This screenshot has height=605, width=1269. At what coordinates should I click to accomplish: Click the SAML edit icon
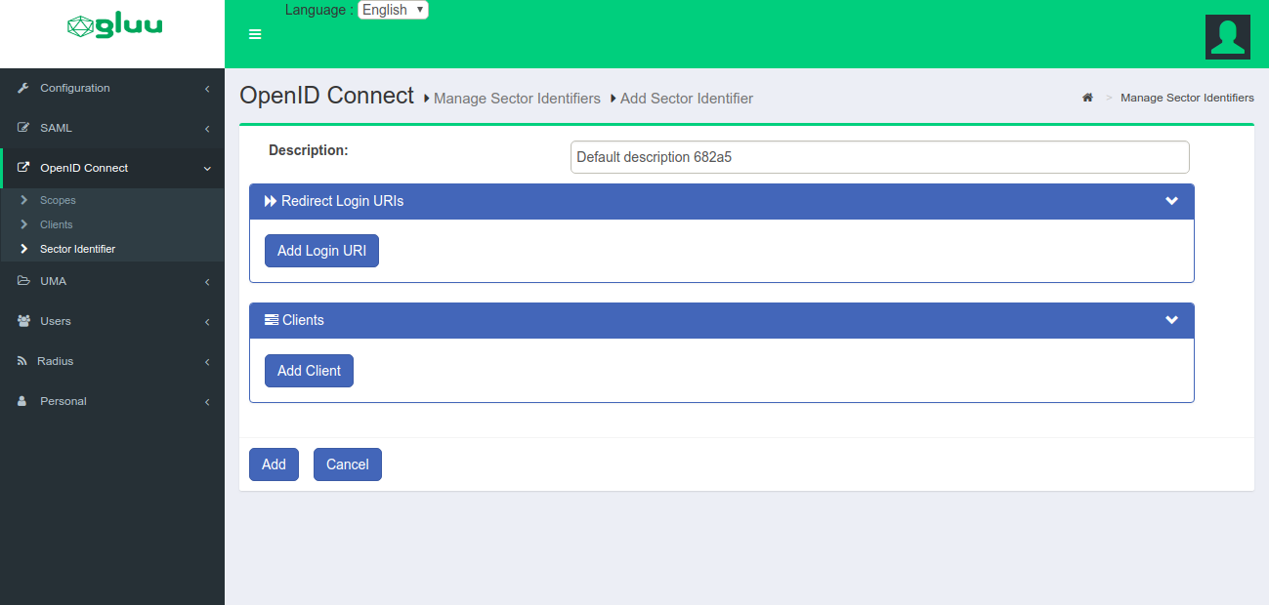[23, 128]
